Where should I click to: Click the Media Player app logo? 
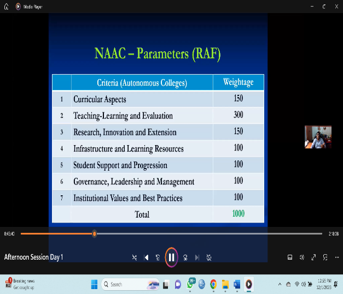click(x=18, y=7)
